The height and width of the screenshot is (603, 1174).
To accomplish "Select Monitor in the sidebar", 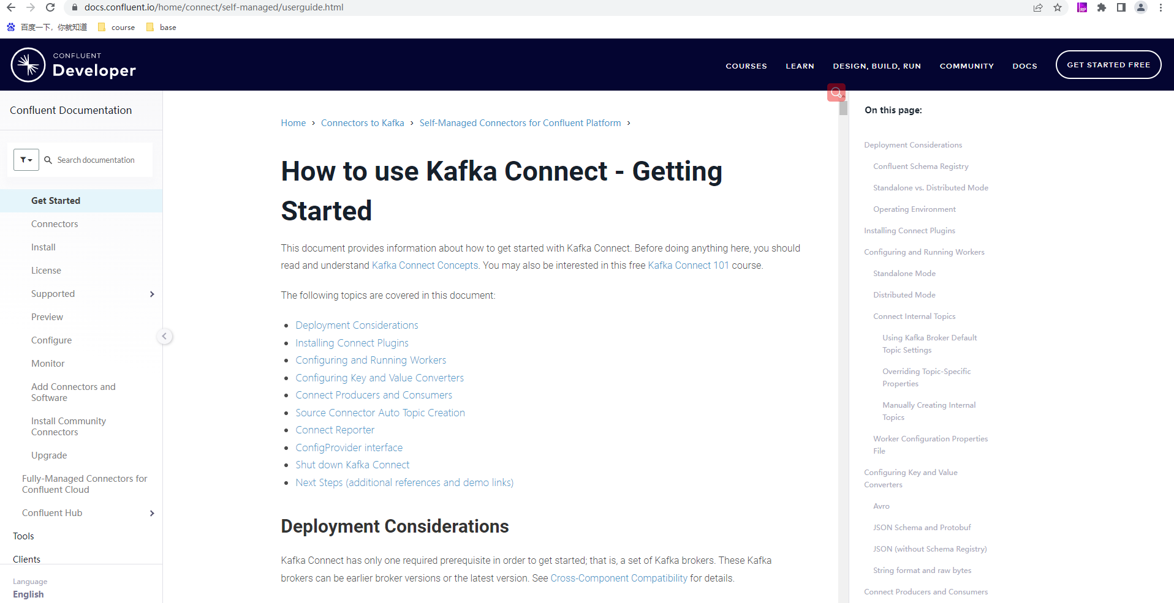I will pyautogui.click(x=48, y=364).
